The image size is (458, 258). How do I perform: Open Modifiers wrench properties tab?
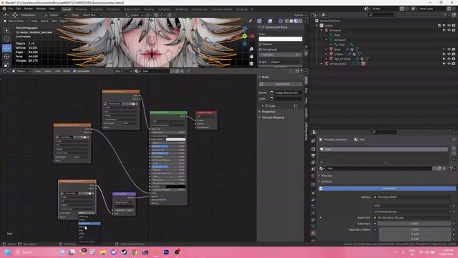click(x=313, y=200)
